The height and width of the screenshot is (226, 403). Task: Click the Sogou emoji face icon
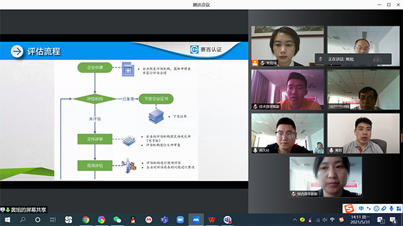click(376, 208)
